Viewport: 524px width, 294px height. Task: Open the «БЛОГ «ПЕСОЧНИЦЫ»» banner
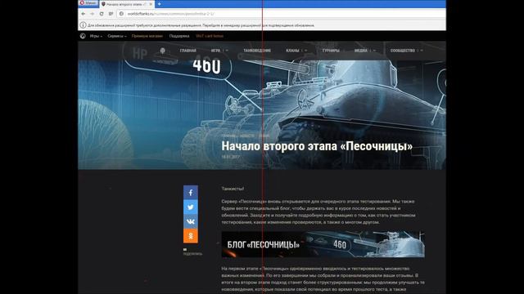pyautogui.click(x=323, y=244)
